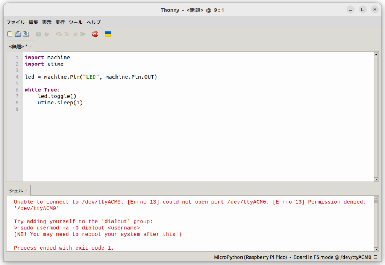Screen dimensions: 385x265
Task: Close the <無題> editor tab
Action: point(31,46)
